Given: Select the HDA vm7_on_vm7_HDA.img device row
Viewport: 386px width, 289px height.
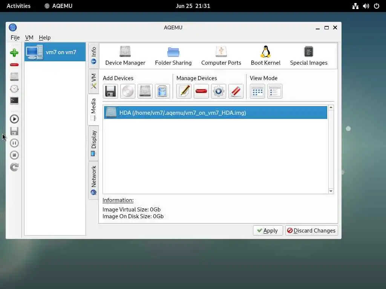Looking at the screenshot, I should [216, 113].
